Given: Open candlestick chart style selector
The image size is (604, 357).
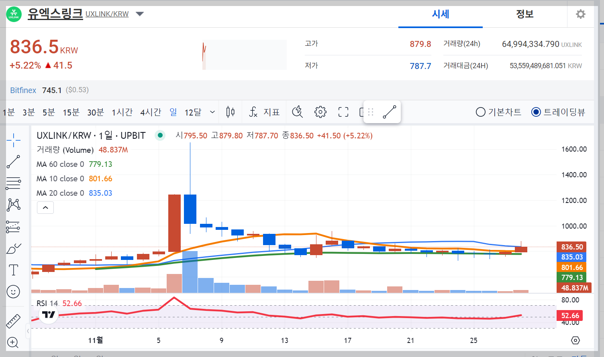Looking at the screenshot, I should coord(231,112).
